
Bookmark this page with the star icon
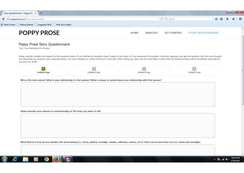click(216, 19)
